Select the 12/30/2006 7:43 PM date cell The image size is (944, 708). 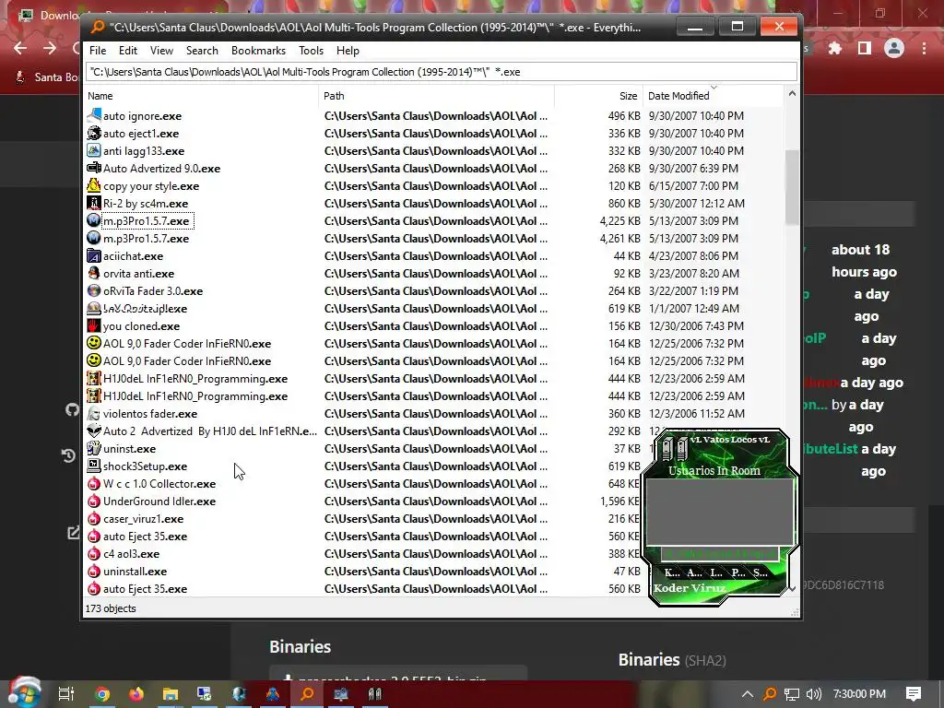click(696, 325)
